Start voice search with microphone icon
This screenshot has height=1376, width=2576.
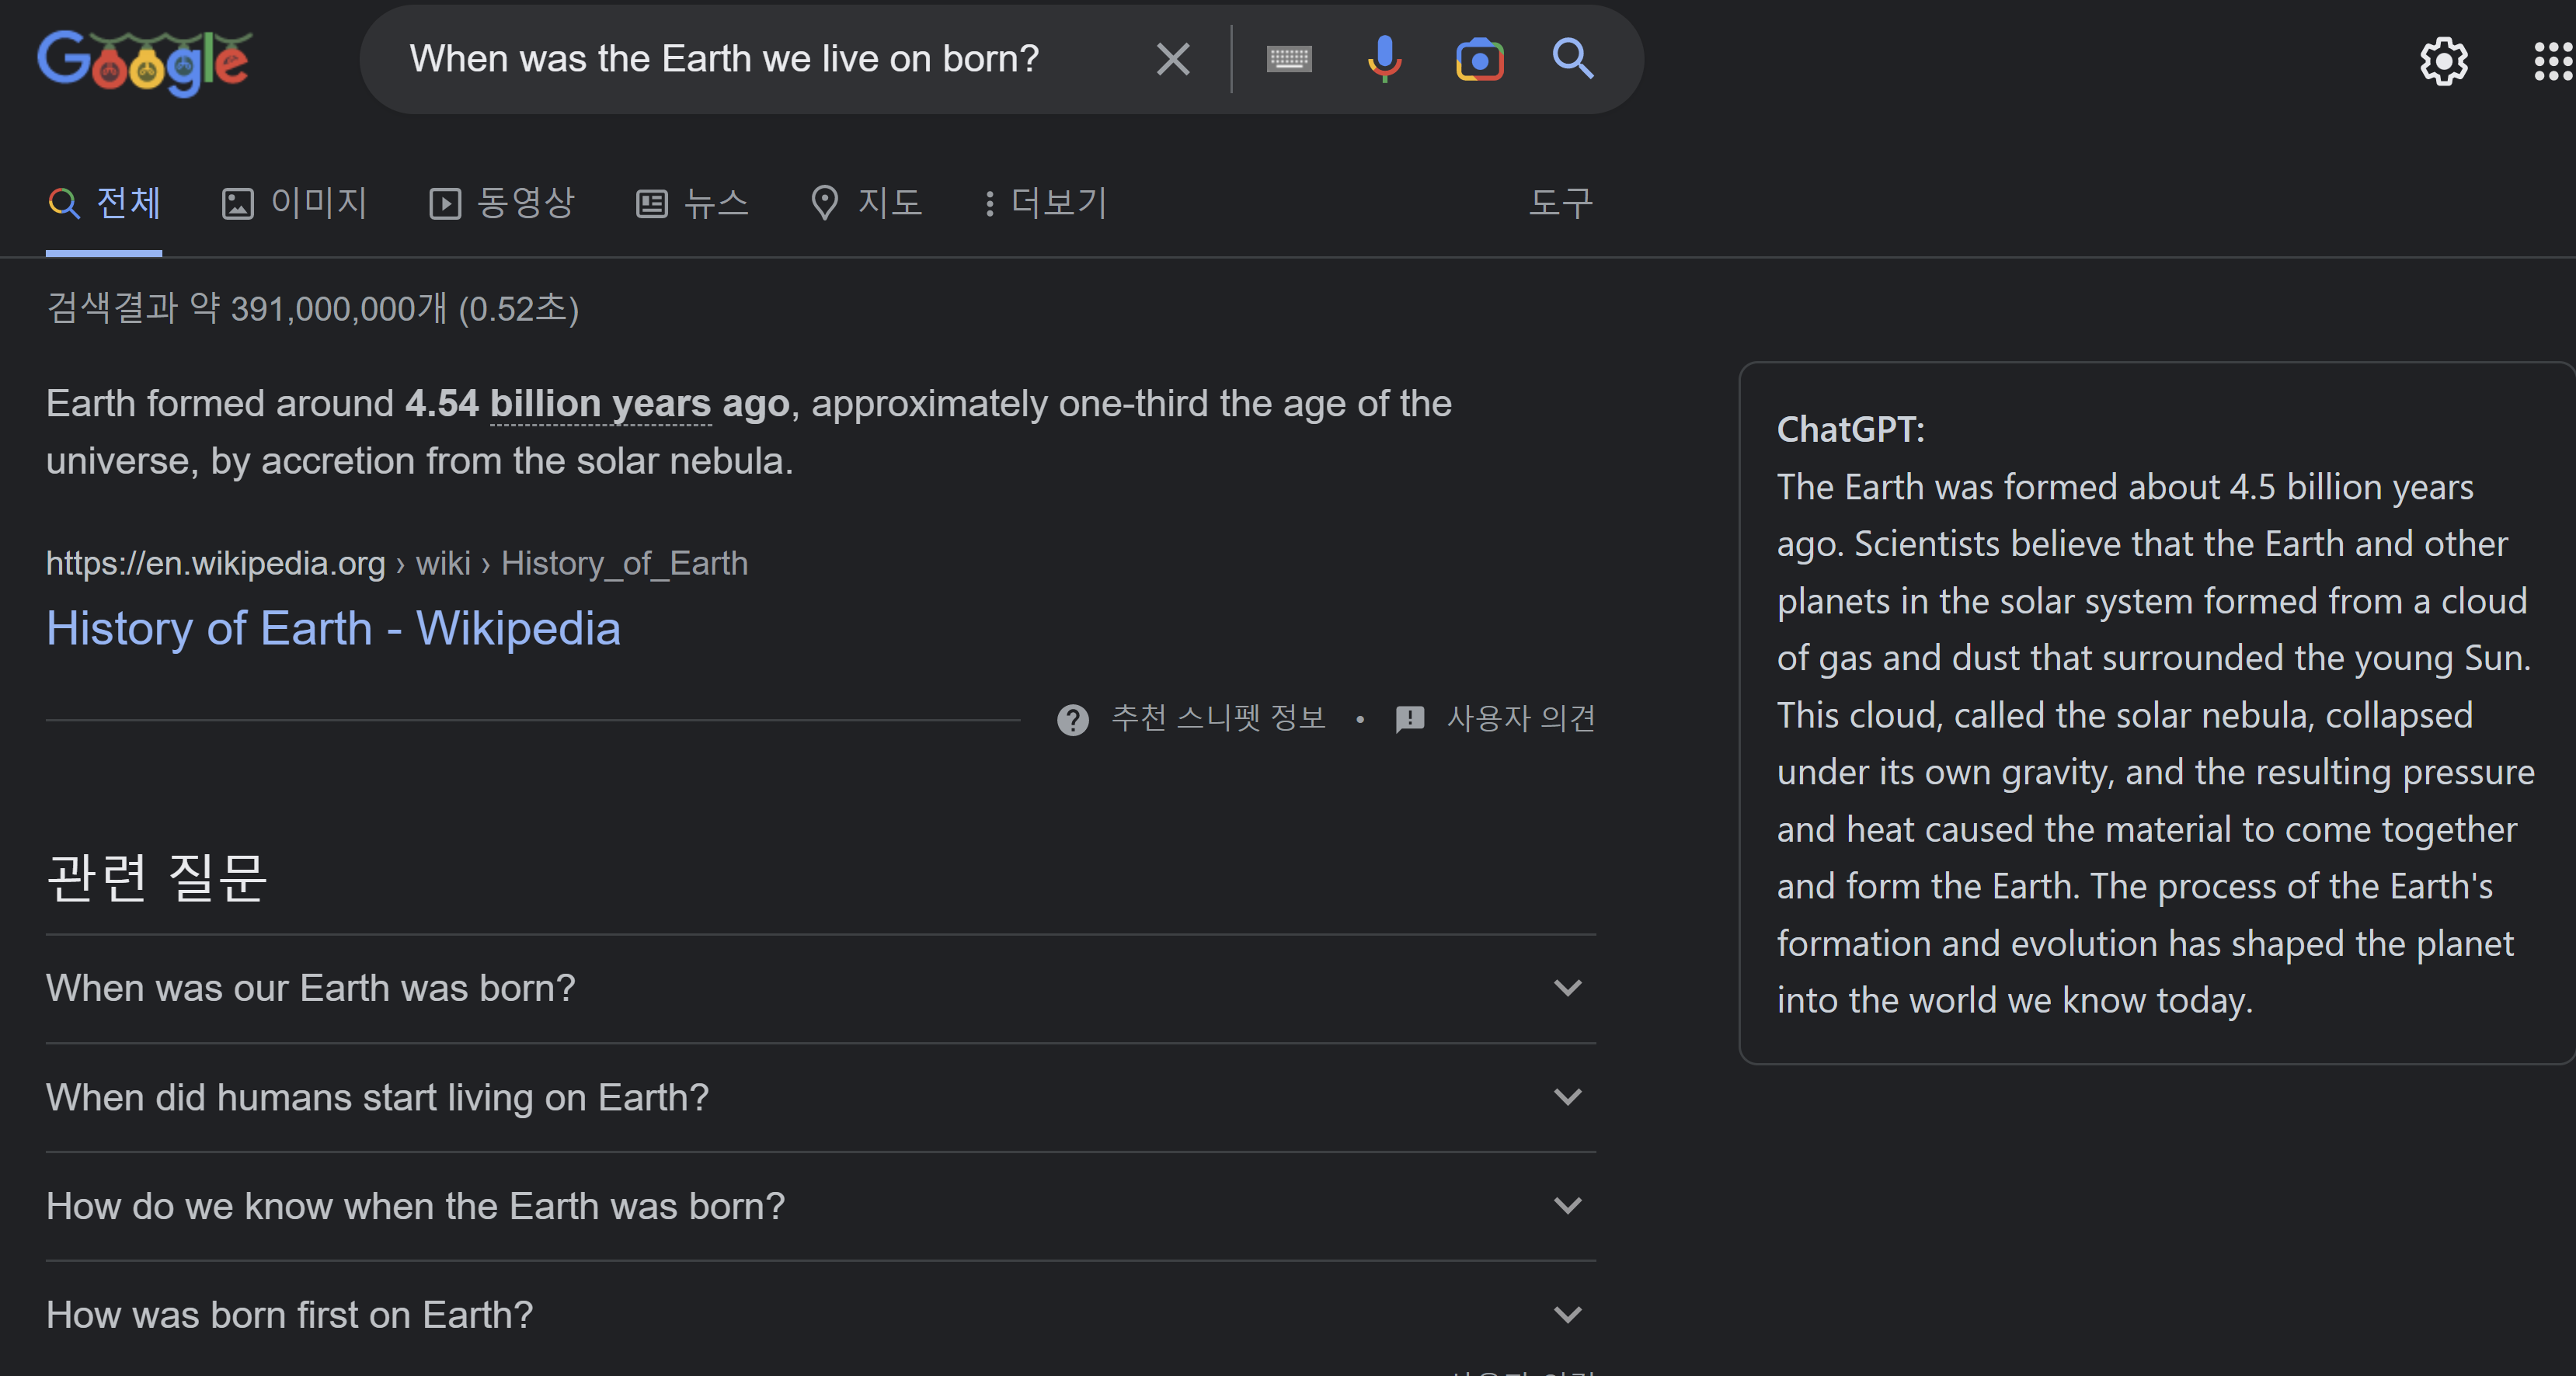[1384, 59]
